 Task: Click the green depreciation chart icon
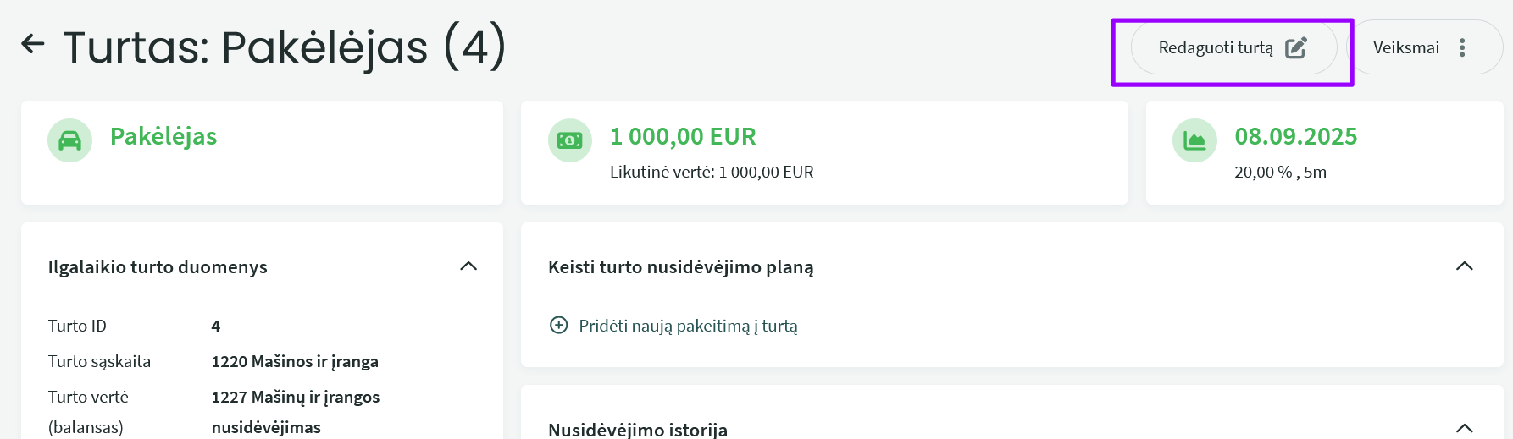tap(1194, 140)
